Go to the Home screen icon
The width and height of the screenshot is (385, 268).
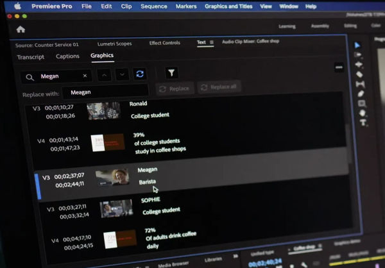[x=21, y=29]
